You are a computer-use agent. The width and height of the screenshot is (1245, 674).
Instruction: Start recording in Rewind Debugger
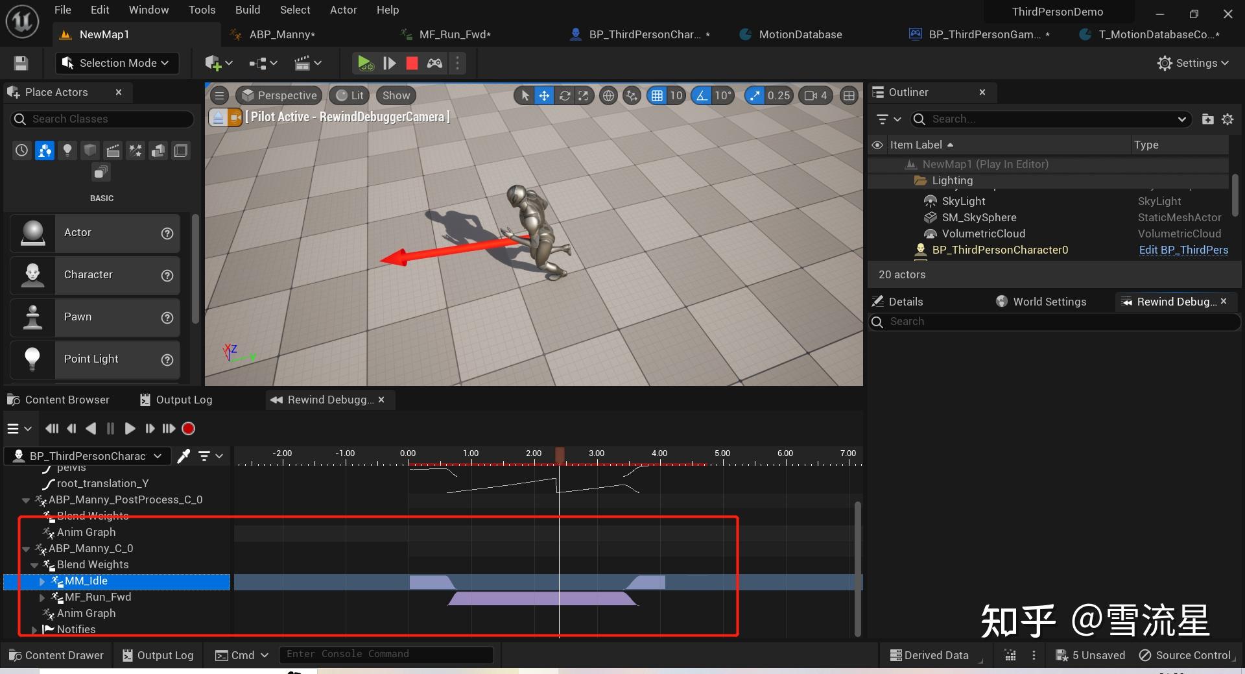pyautogui.click(x=189, y=429)
